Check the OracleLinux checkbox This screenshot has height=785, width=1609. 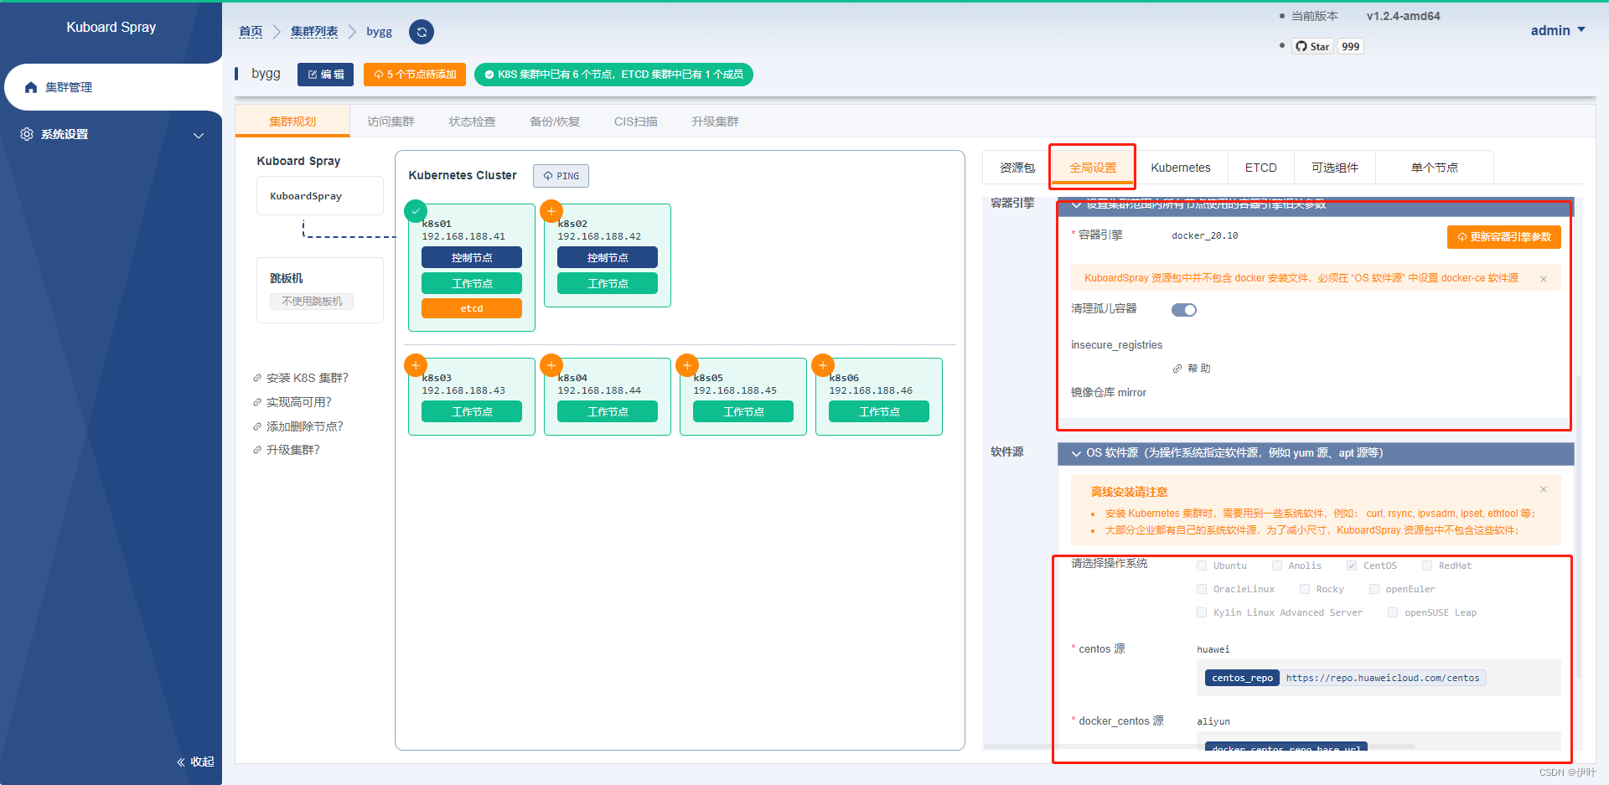coord(1202,589)
